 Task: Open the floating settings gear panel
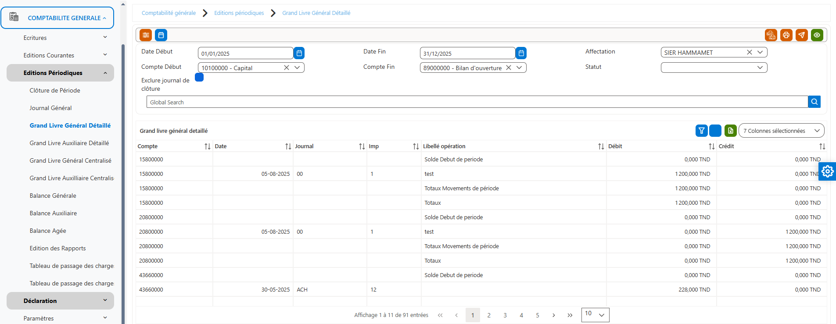click(827, 171)
